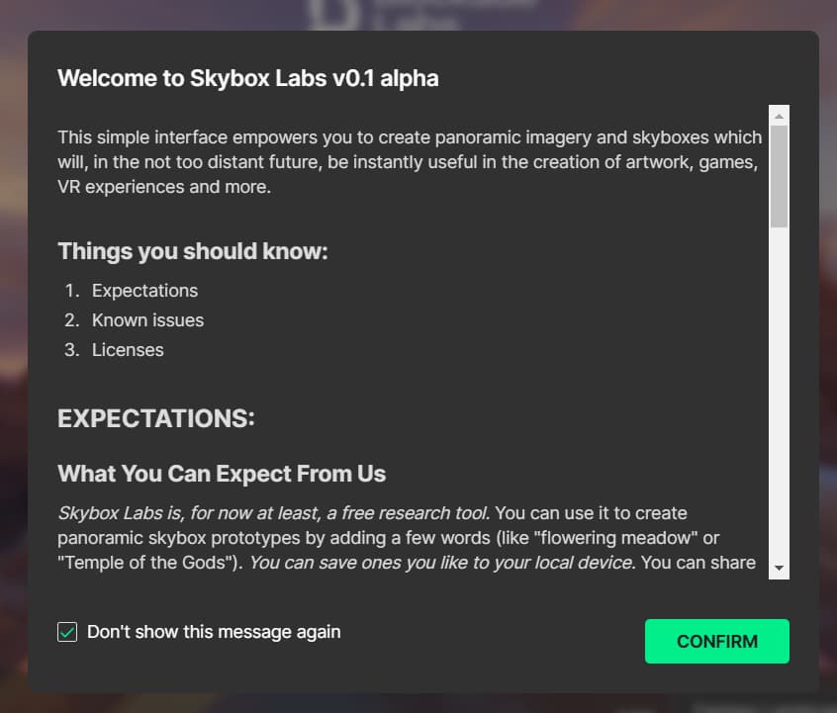837x713 pixels.
Task: Click the blurred background left of the dialog
Action: point(13,374)
